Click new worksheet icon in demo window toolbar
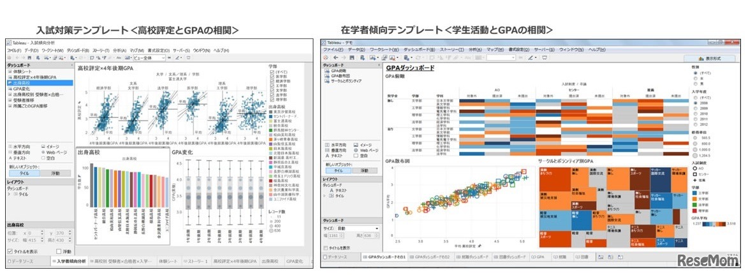Screen dimensions: 748x275 click(x=373, y=58)
